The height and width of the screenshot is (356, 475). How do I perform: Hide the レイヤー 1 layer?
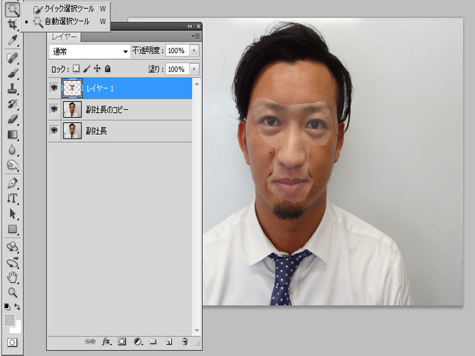53,87
